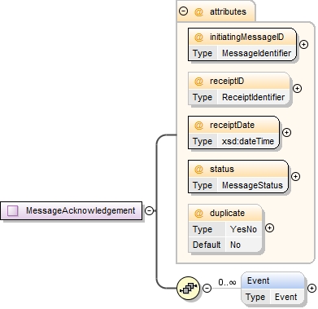The width and height of the screenshot is (318, 309).
Task: Collapse the sequence compositor
Action: pyautogui.click(x=207, y=288)
